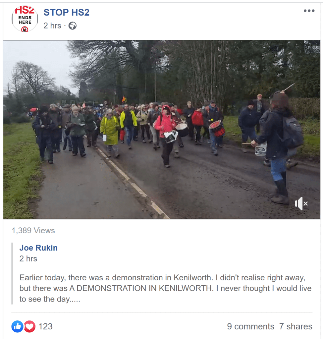Image resolution: width=323 pixels, height=339 pixels.
Task: Click the globe public audience icon
Action: [x=73, y=26]
